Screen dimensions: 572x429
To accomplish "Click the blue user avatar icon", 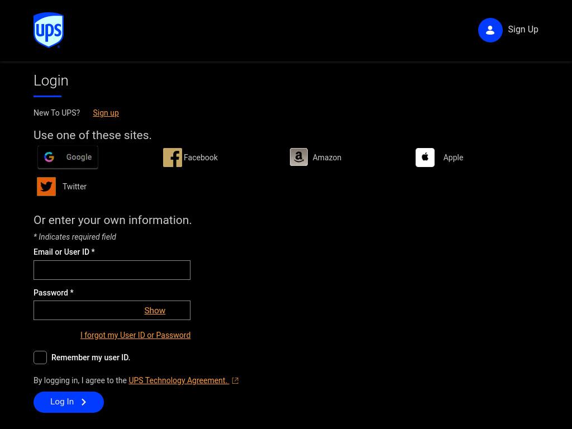I will point(490,30).
